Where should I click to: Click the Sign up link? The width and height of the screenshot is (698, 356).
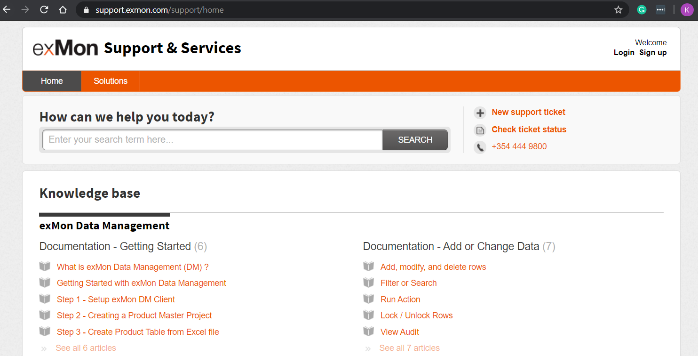tap(653, 53)
